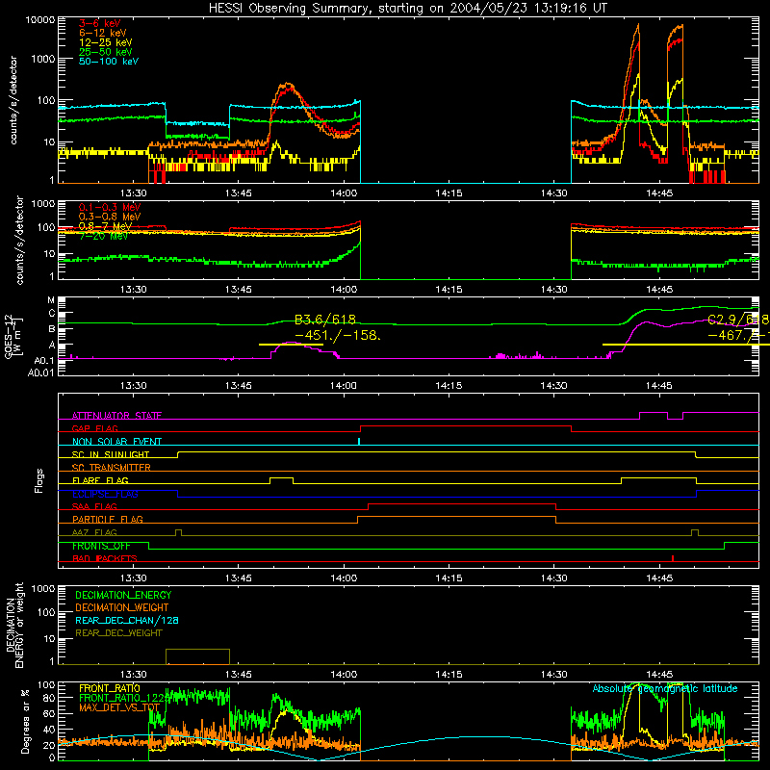Click the B3.6/618 flare annotation

325,320
